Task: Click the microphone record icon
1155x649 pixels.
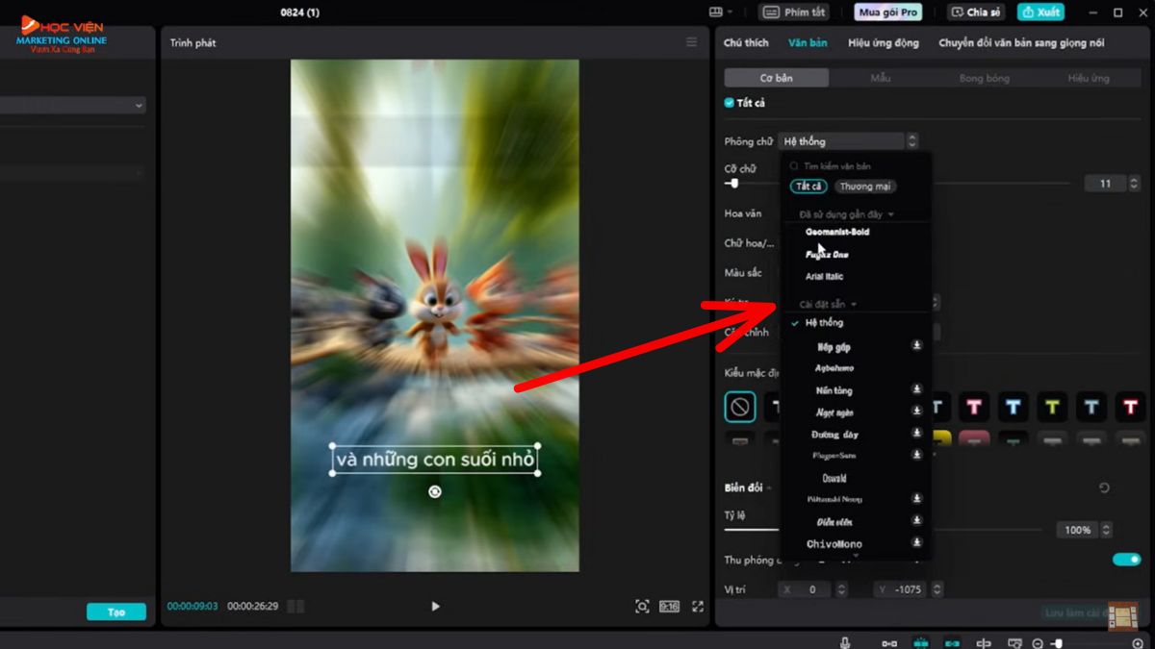Action: click(845, 643)
